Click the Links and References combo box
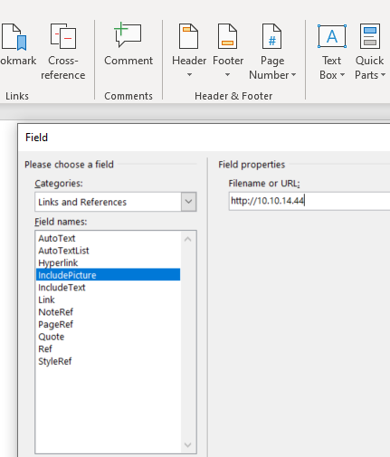Viewport: 390px width, 457px height. (116, 202)
